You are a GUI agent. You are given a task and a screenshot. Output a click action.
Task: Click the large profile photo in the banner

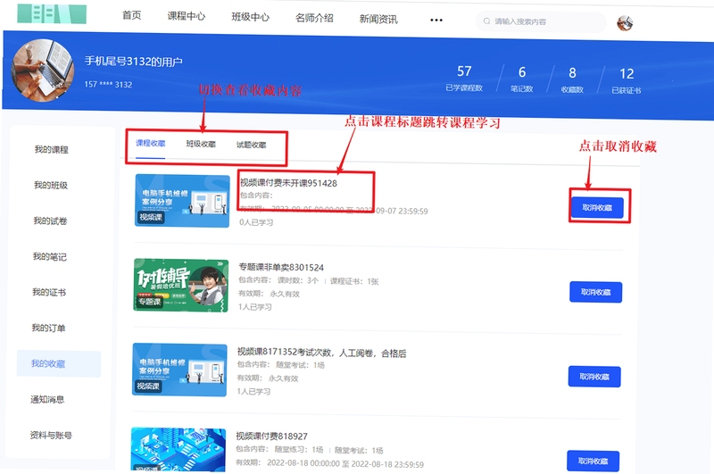[x=43, y=71]
